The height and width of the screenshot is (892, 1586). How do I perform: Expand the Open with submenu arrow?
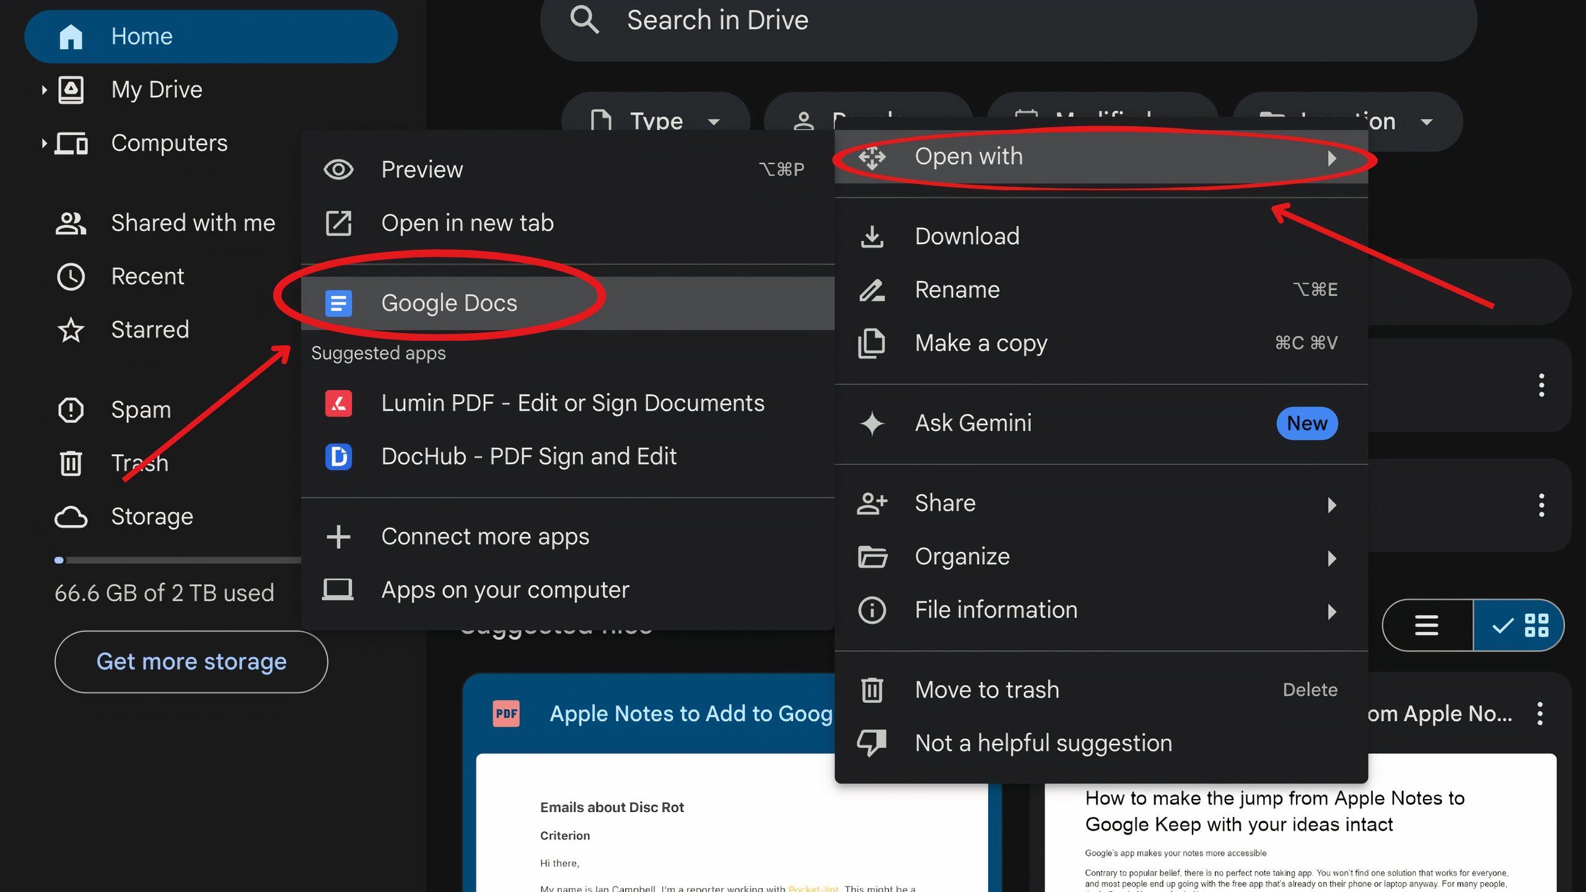coord(1332,159)
